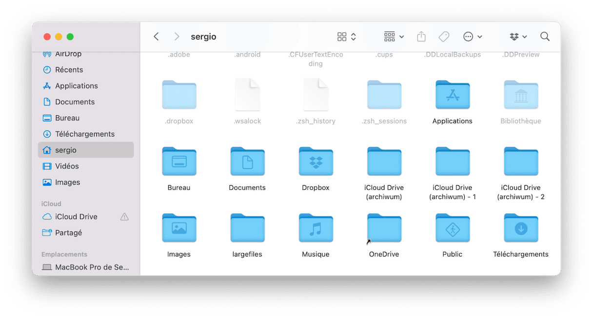Open Documents from the sidebar

(x=85, y=102)
